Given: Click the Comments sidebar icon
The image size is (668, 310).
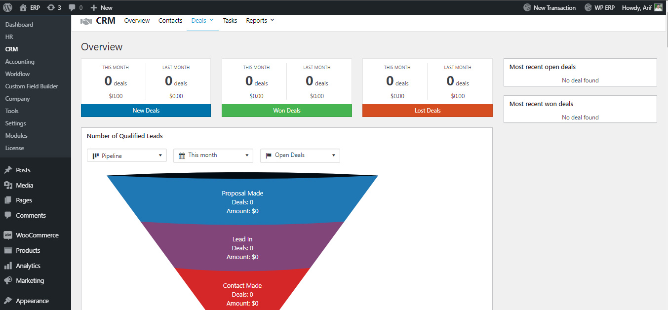Looking at the screenshot, I should pos(8,215).
